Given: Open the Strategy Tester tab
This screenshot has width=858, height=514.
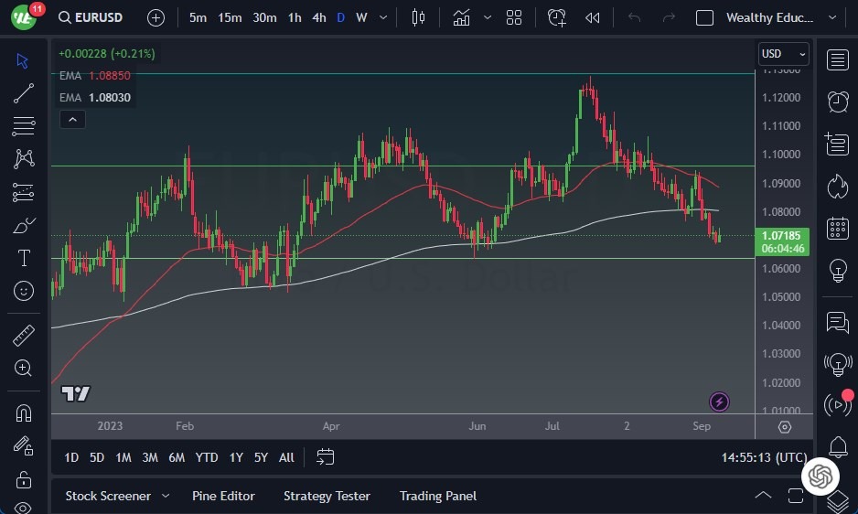Looking at the screenshot, I should point(327,496).
